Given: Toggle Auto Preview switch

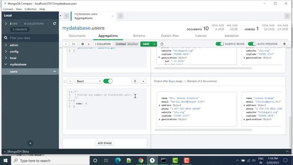Looking at the screenshot, I should pyautogui.click(x=252, y=44).
